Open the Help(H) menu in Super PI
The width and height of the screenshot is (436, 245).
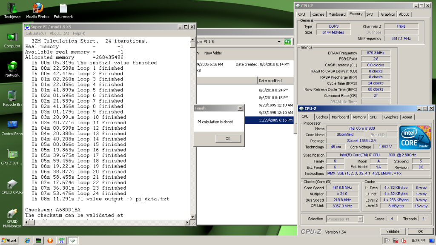pyautogui.click(x=79, y=33)
